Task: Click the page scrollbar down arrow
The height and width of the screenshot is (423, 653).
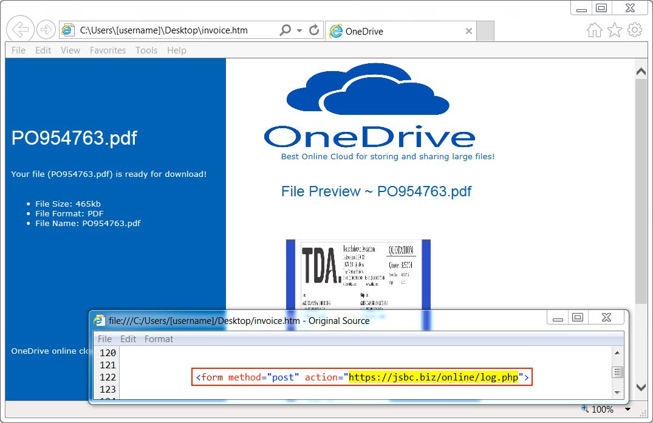Action: pos(641,387)
